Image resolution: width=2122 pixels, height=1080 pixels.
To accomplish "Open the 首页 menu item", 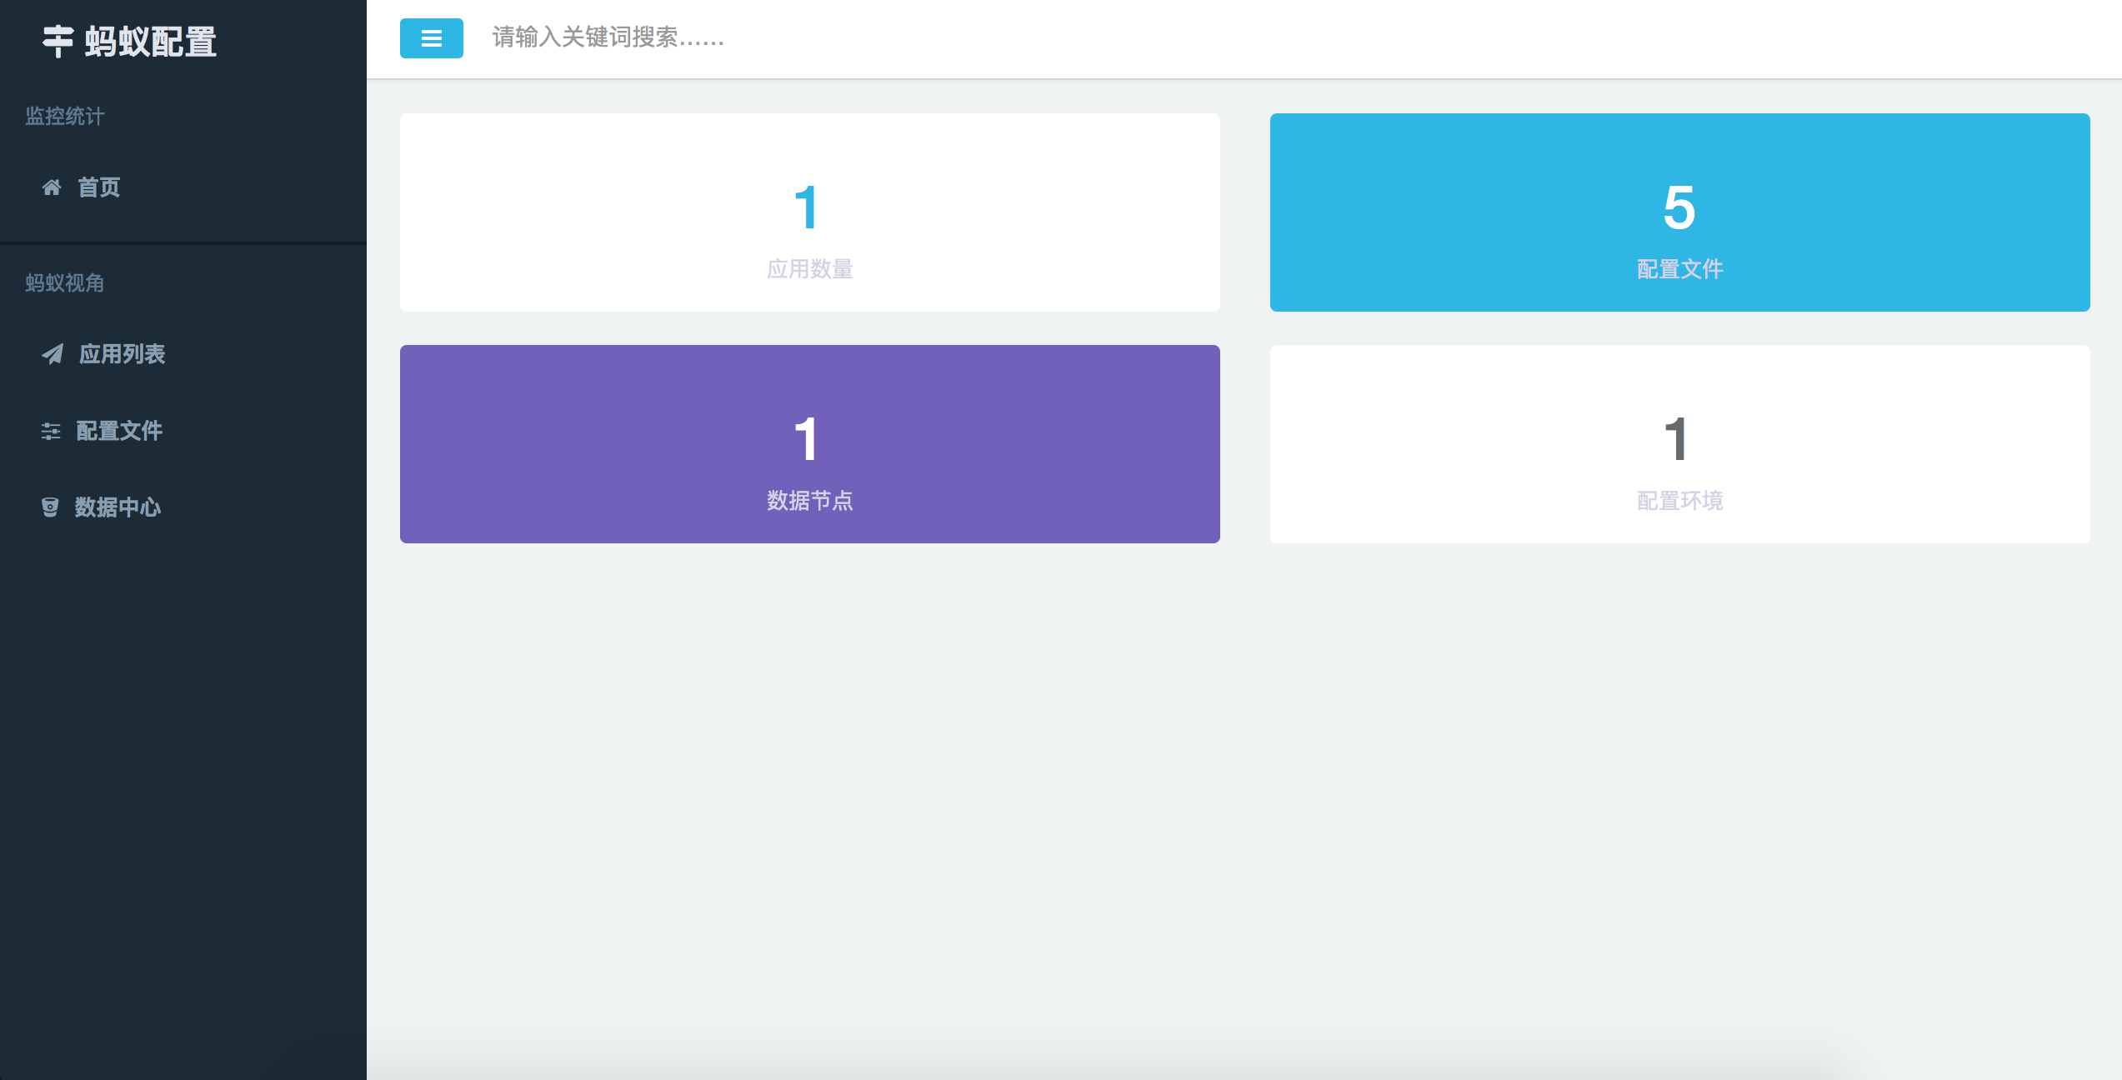I will tap(99, 187).
